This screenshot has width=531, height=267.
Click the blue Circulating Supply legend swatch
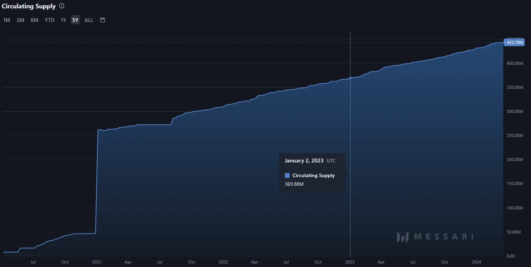coord(287,175)
